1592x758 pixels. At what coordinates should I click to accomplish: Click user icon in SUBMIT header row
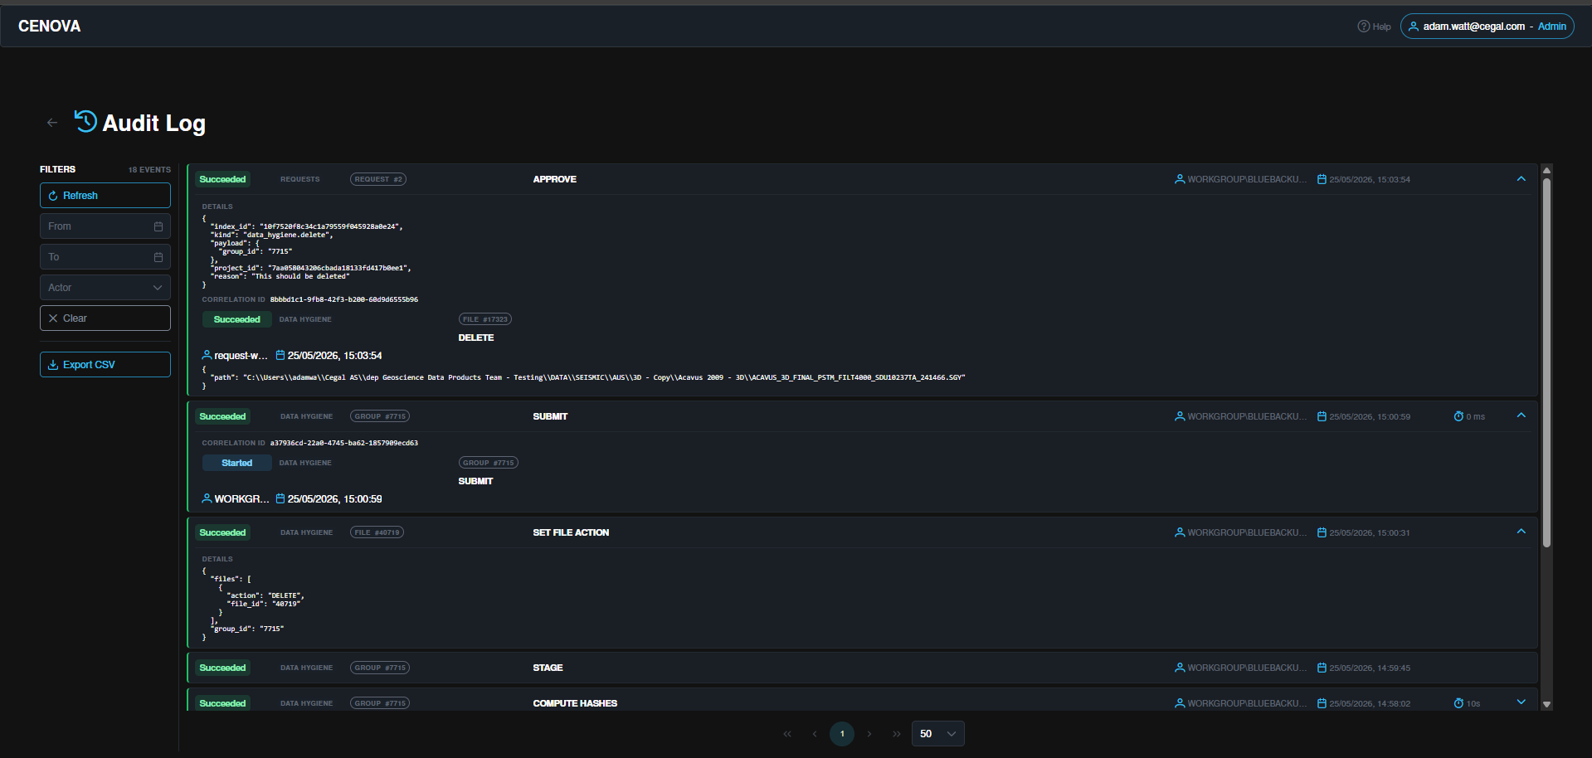click(1180, 416)
